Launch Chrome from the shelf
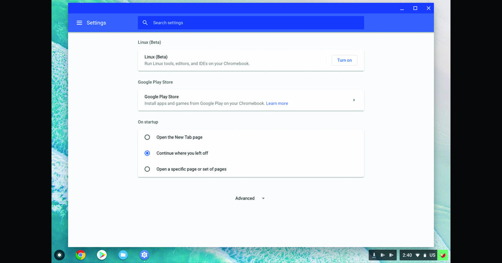 point(81,255)
